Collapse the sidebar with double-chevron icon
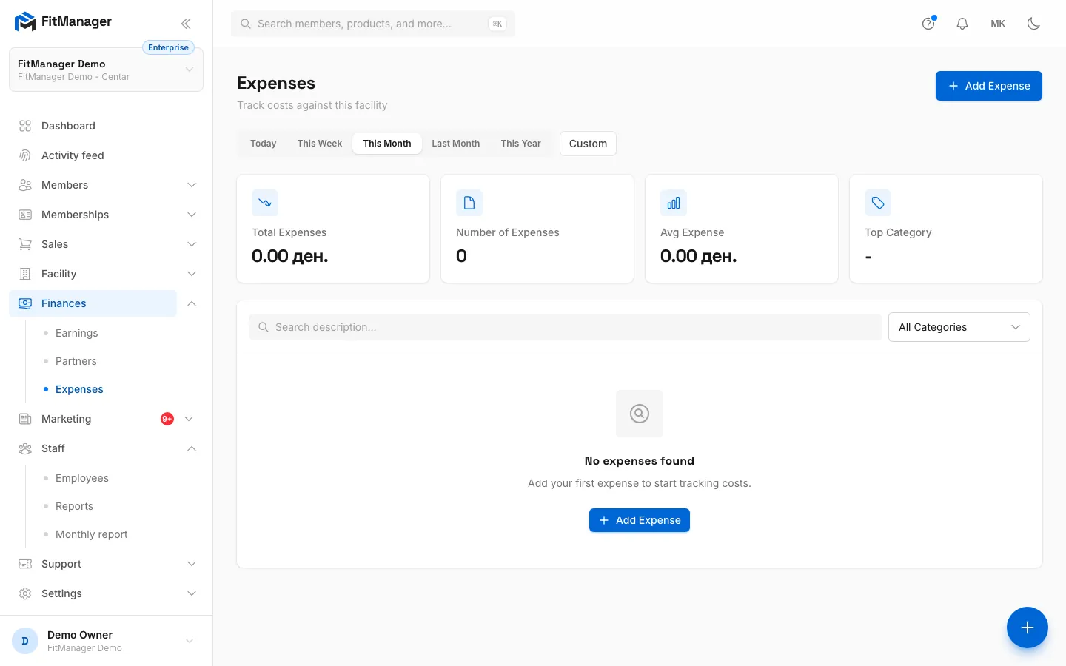 pos(186,24)
